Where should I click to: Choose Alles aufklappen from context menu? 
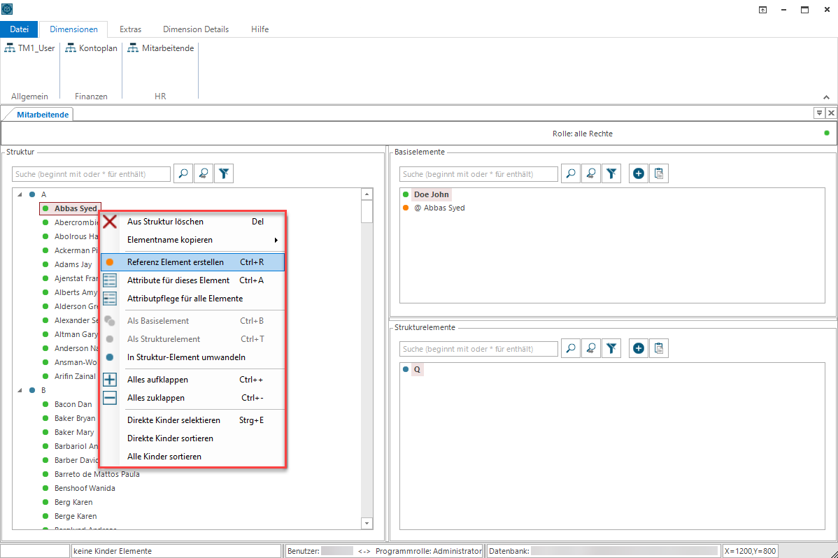tap(192, 380)
